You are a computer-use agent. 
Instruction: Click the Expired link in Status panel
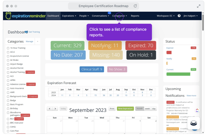170,48
